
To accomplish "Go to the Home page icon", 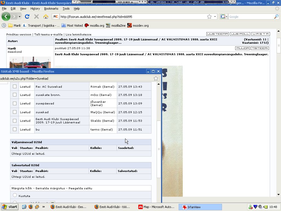I will point(46,16).
